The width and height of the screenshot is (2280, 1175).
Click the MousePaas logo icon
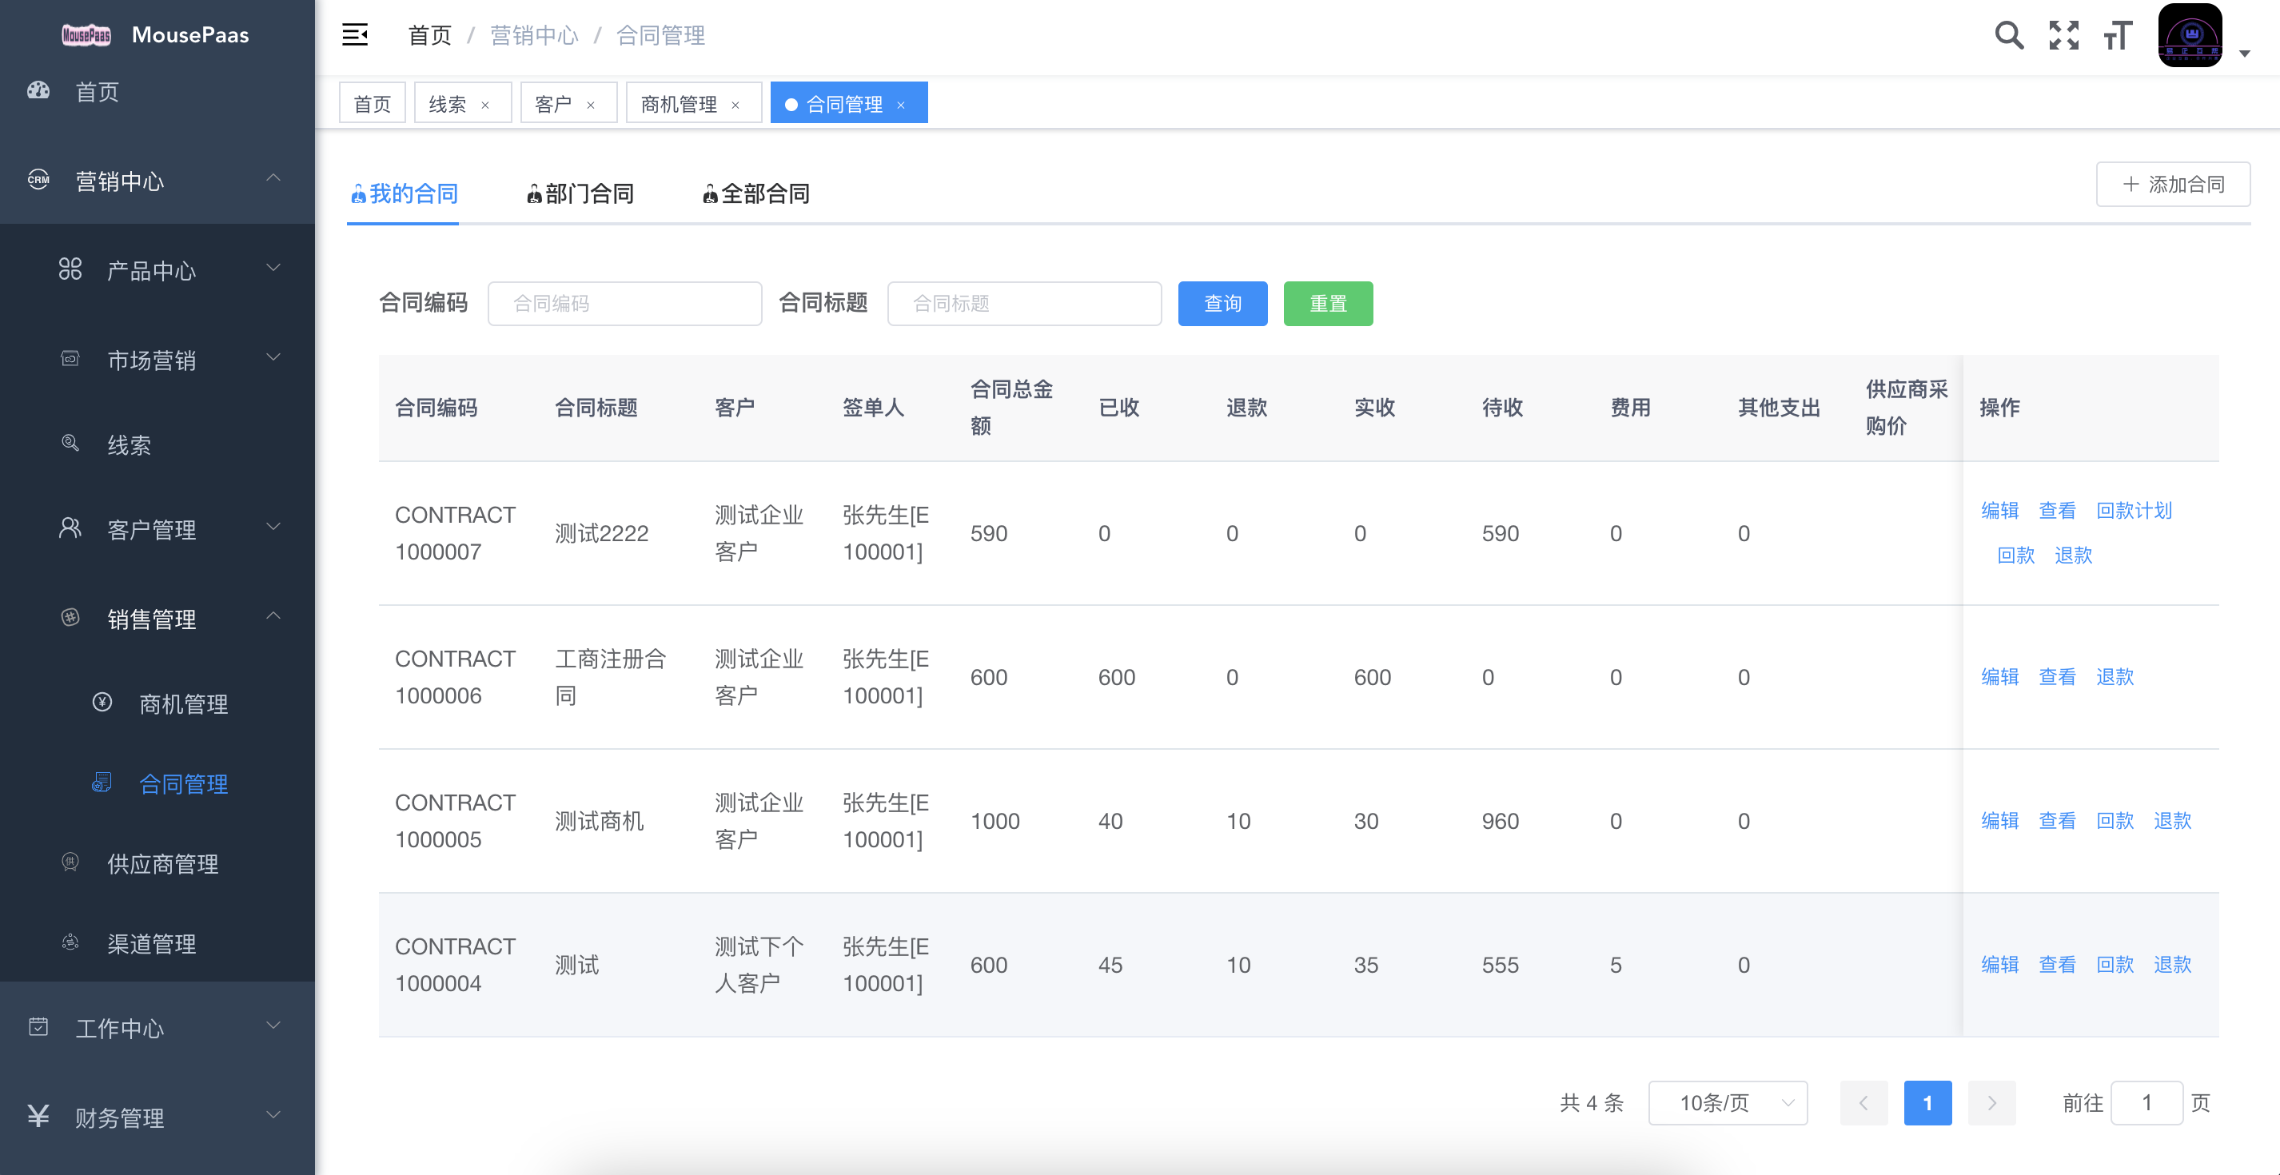coord(86,35)
